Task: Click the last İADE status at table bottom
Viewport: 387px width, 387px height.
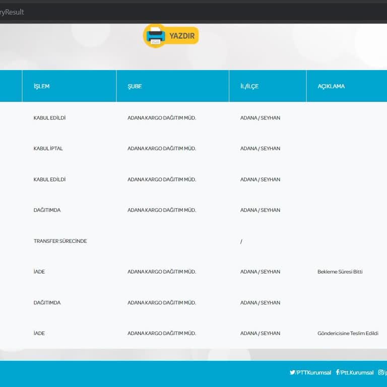Action: 39,334
